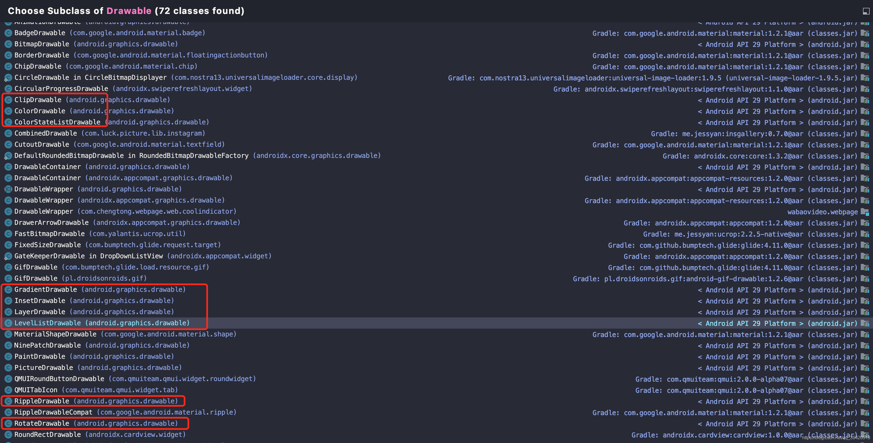Choose RoundRectDrawable from cardview.widget
Screen dimensions: 873x443
pyautogui.click(x=437, y=435)
